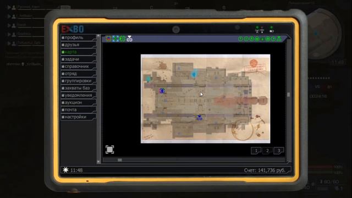
Task: Click the sun weather icon near the clock
Action: pos(65,170)
